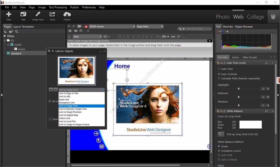280x167 pixels.
Task: Open Image Tools from the toolbar
Action: click(x=38, y=16)
